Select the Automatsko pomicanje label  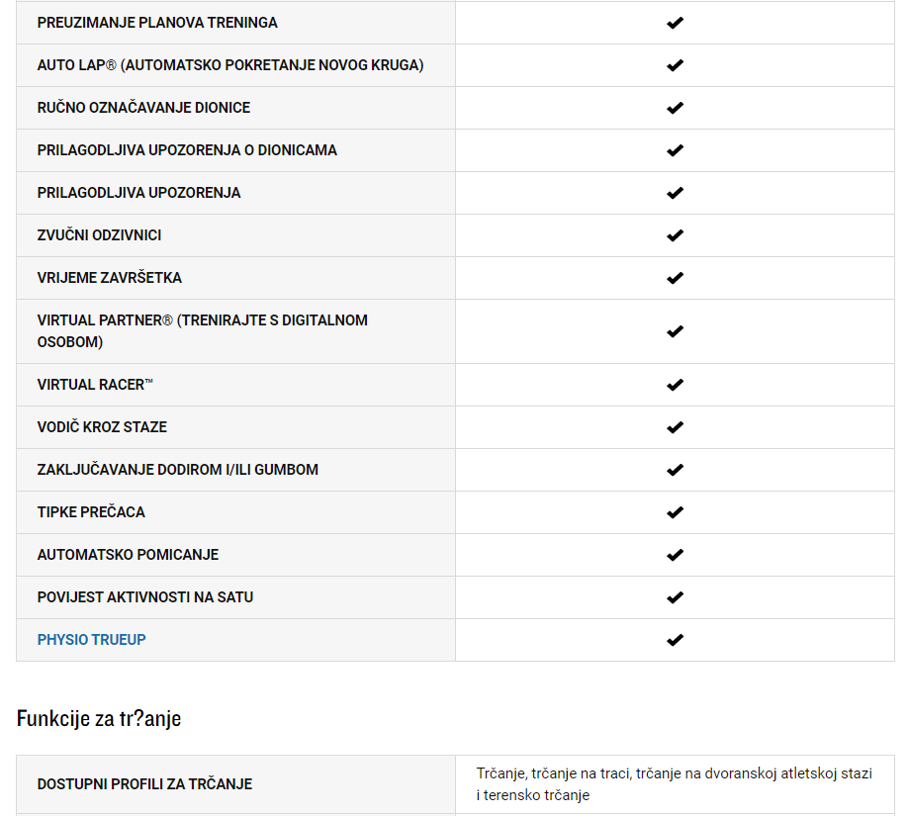click(128, 555)
